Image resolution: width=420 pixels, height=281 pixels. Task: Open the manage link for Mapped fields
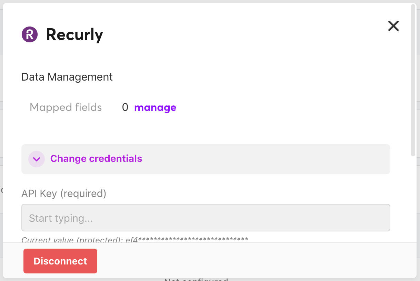coord(155,107)
